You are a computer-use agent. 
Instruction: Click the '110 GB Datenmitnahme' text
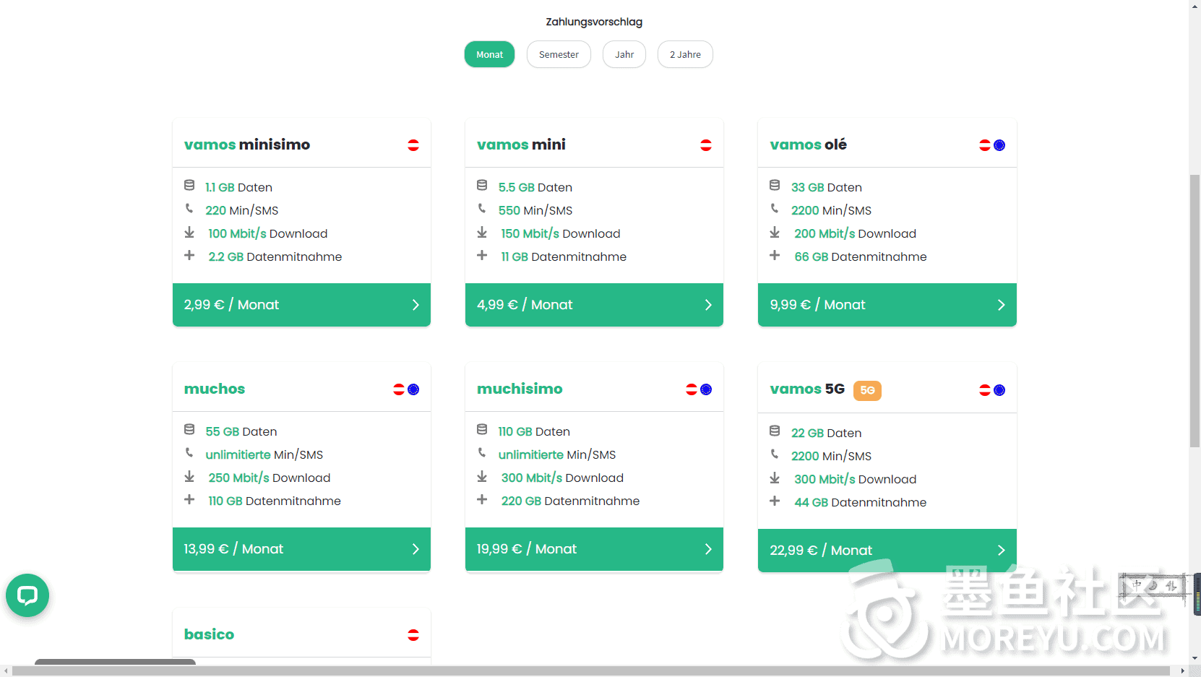point(275,501)
